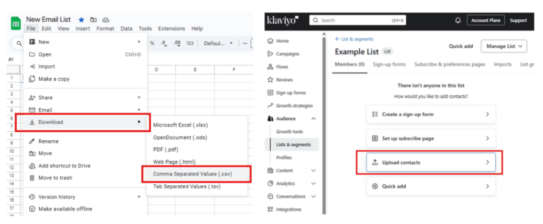Open the Default font dropdown

click(218, 43)
